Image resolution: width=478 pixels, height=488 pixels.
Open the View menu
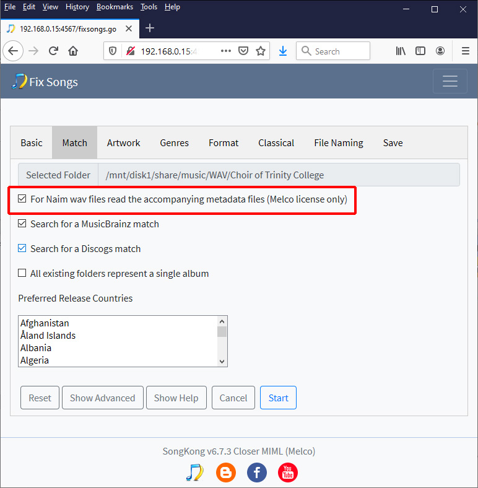coord(50,7)
